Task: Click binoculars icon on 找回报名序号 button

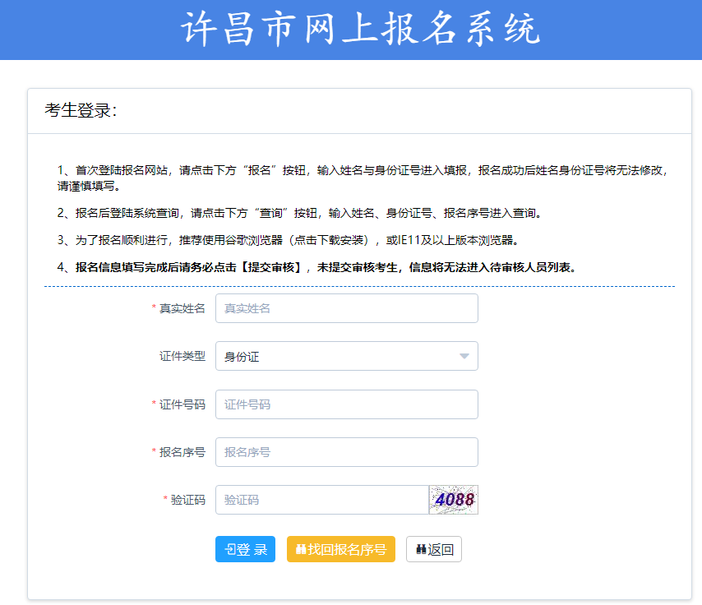Action: pos(301,549)
